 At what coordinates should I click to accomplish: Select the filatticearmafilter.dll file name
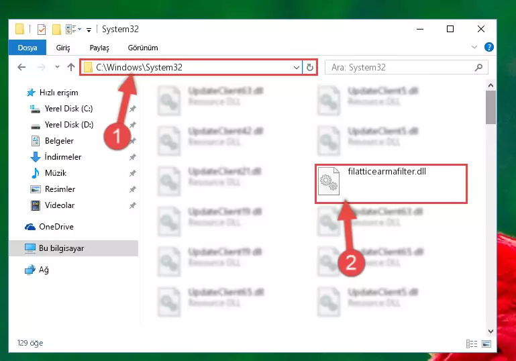386,172
